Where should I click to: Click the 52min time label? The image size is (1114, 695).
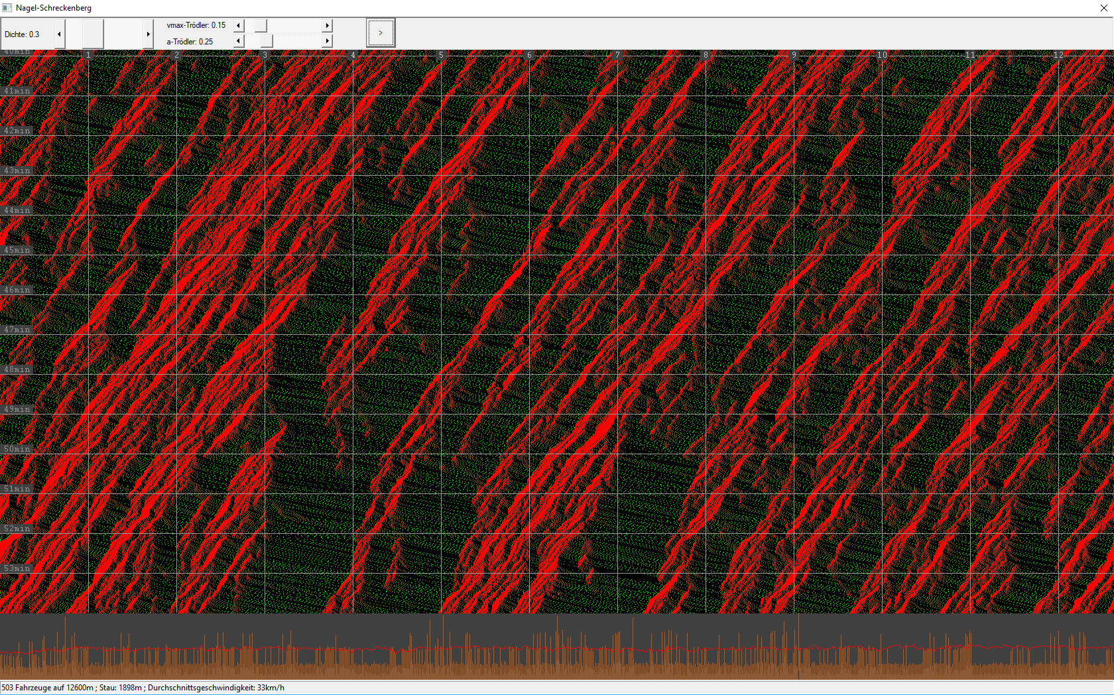(17, 529)
